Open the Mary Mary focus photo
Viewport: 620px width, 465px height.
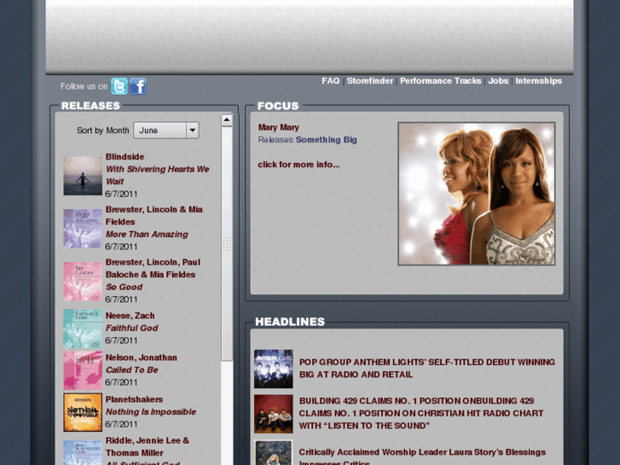(477, 194)
